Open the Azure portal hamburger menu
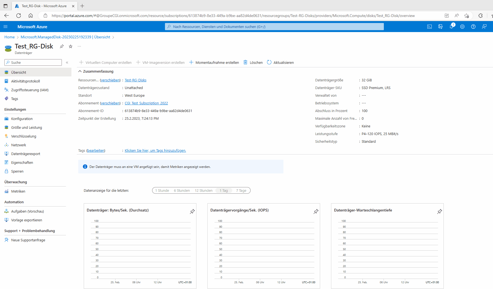This screenshot has height=289, width=493. pyautogui.click(x=5, y=27)
